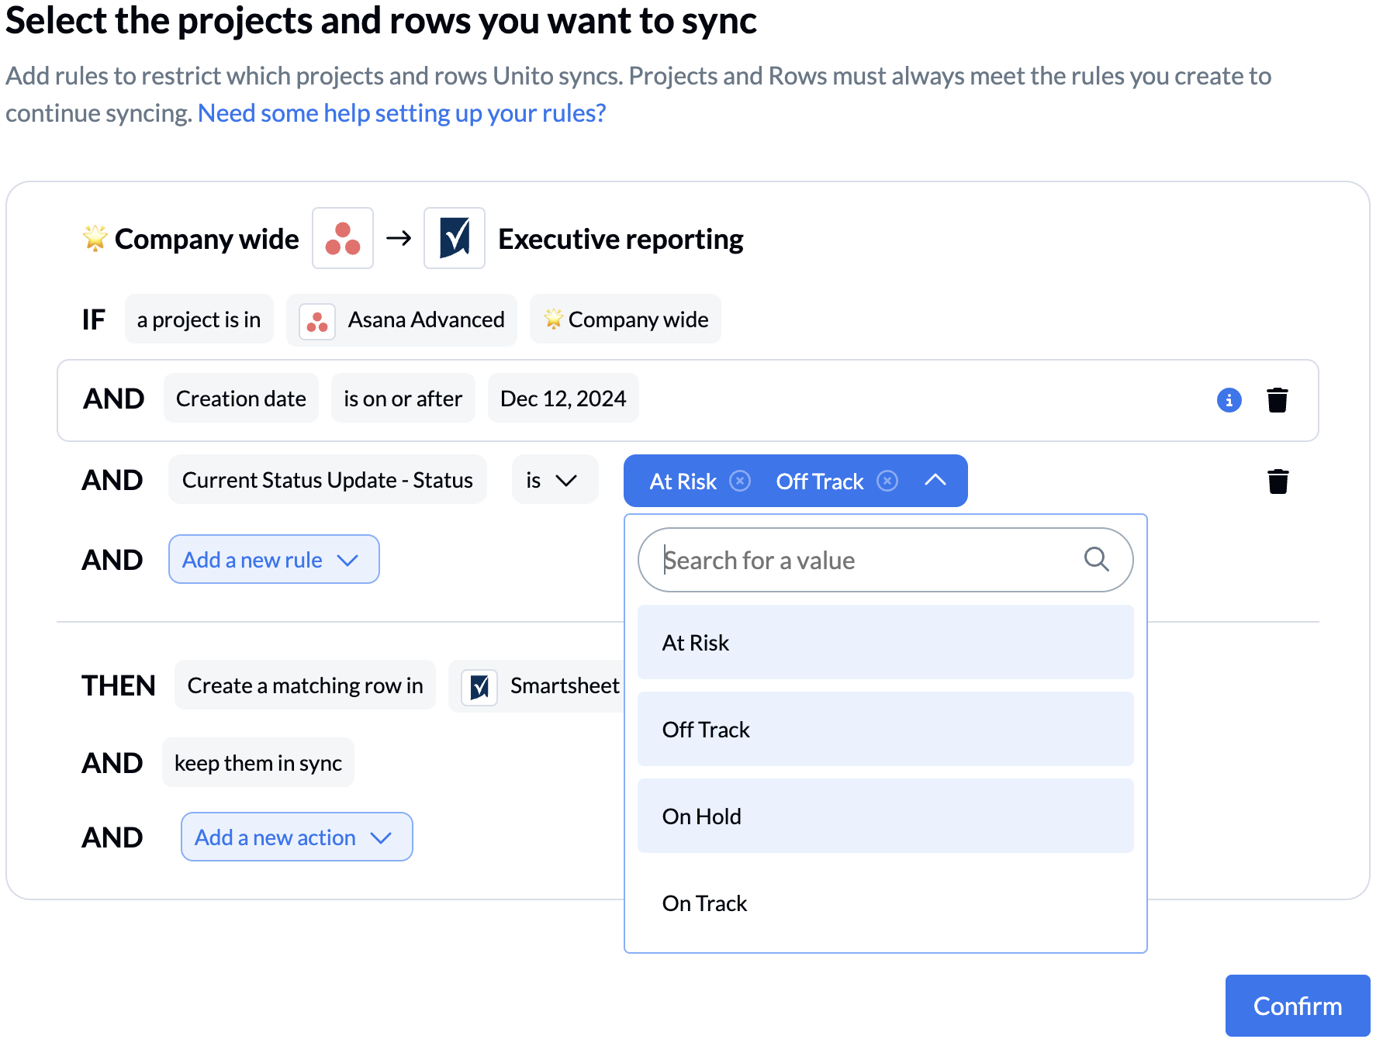Viewport: 1383px width, 1046px height.
Task: Expand the 'Add a new rule' dropdown
Action: [x=273, y=559]
